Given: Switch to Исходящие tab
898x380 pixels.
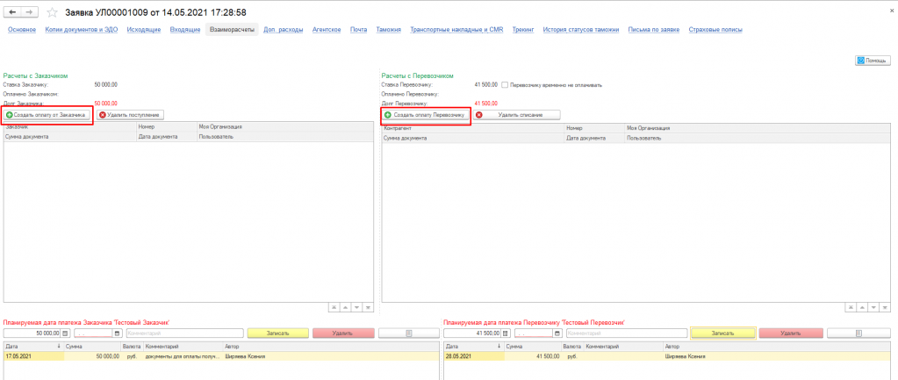Looking at the screenshot, I should coord(144,29).
